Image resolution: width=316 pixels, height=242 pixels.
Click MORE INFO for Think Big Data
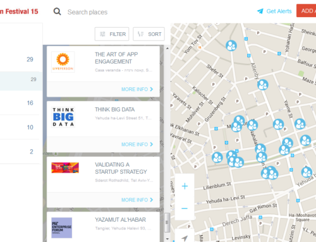(137, 145)
